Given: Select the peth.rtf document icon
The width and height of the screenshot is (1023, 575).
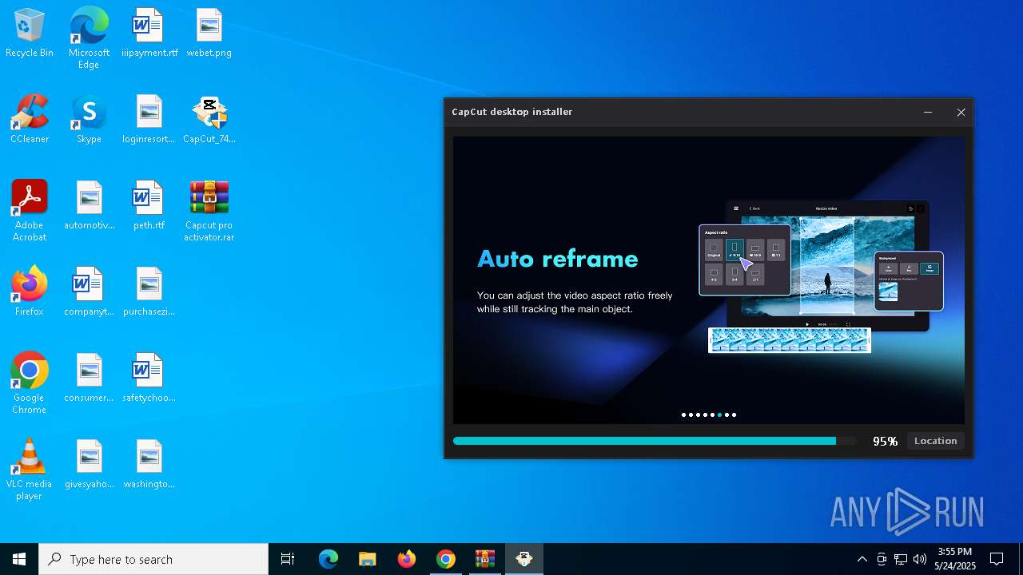Looking at the screenshot, I should (x=149, y=206).
